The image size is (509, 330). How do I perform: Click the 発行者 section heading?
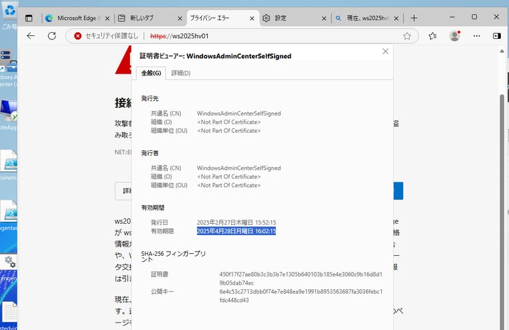click(149, 153)
